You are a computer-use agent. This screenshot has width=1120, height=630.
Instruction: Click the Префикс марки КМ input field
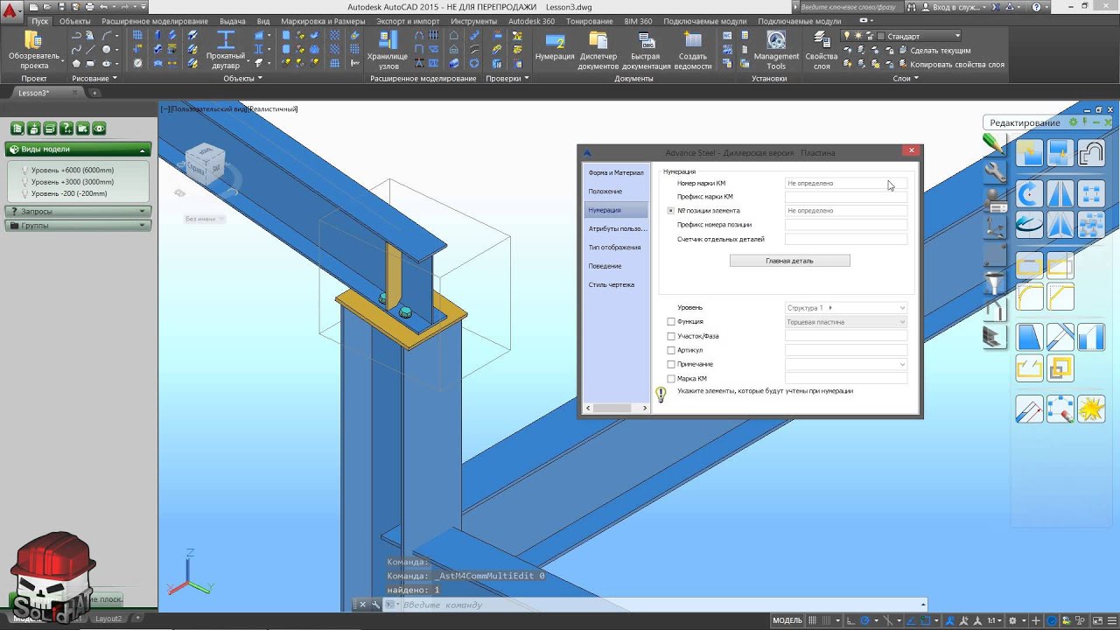pos(846,197)
